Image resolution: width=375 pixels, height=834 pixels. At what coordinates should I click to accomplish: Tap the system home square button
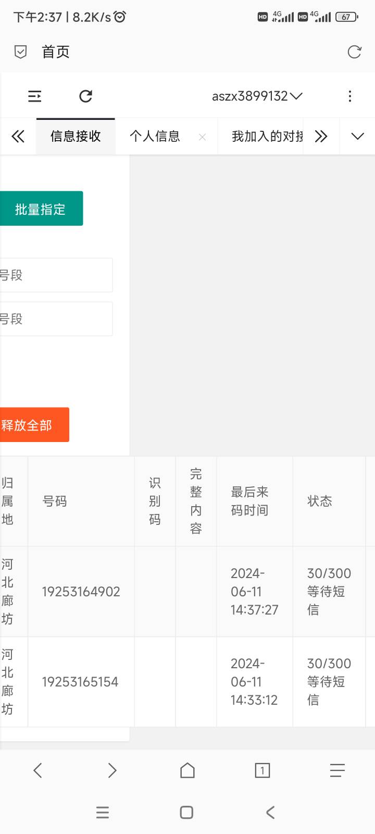coord(186,812)
